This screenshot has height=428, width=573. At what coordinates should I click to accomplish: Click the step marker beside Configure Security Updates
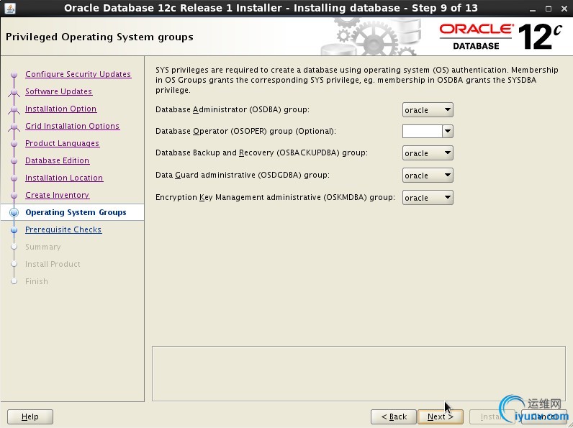[14, 75]
